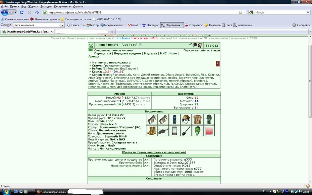Screen dimensions: 312x195
Task: Click the В друзья link
Action: point(150,53)
